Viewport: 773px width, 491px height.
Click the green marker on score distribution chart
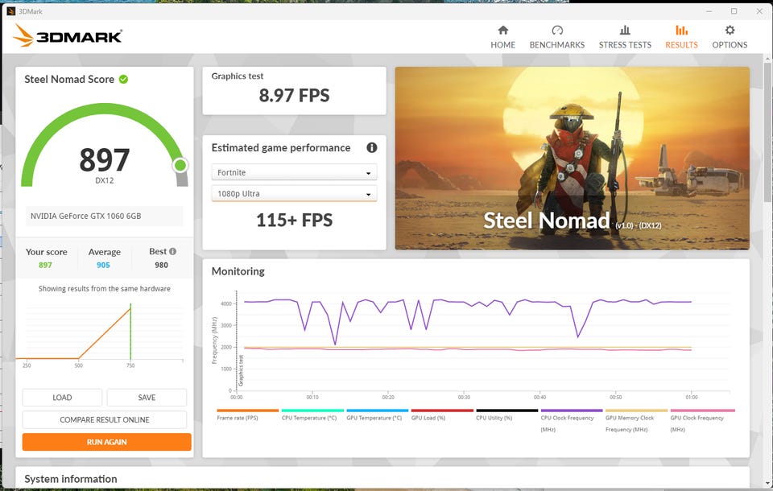click(130, 332)
